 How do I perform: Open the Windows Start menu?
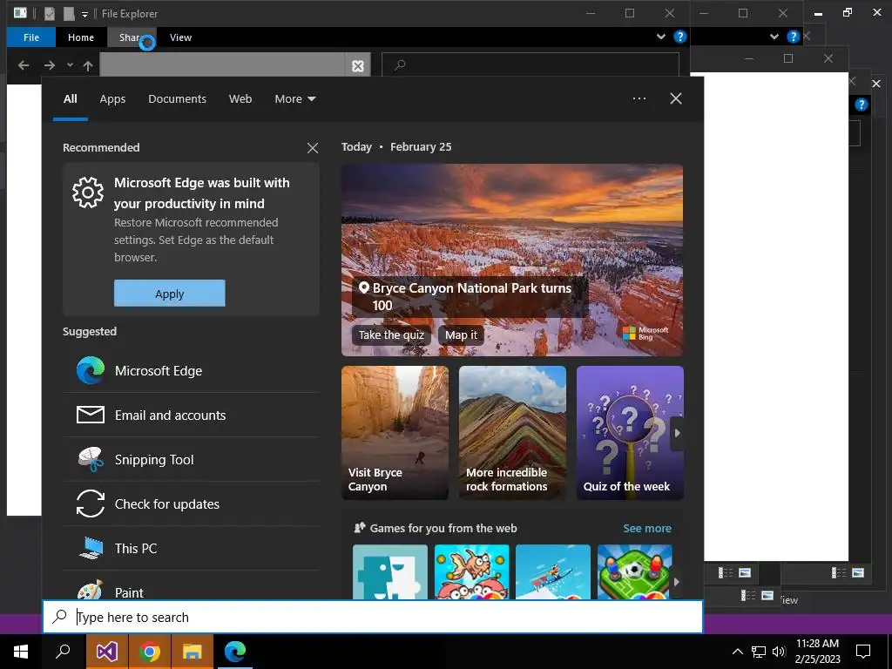(x=21, y=652)
